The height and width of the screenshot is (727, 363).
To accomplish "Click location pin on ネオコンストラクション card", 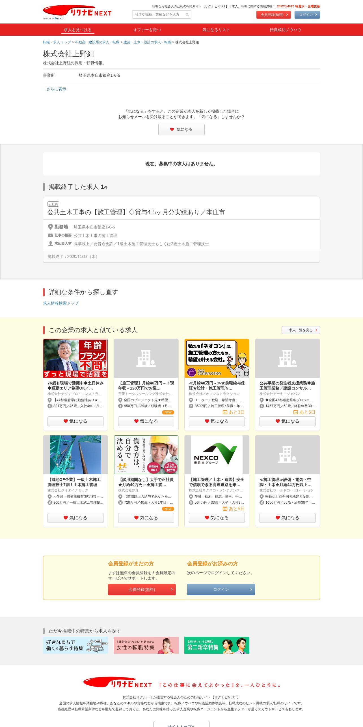I will pyautogui.click(x=191, y=400).
